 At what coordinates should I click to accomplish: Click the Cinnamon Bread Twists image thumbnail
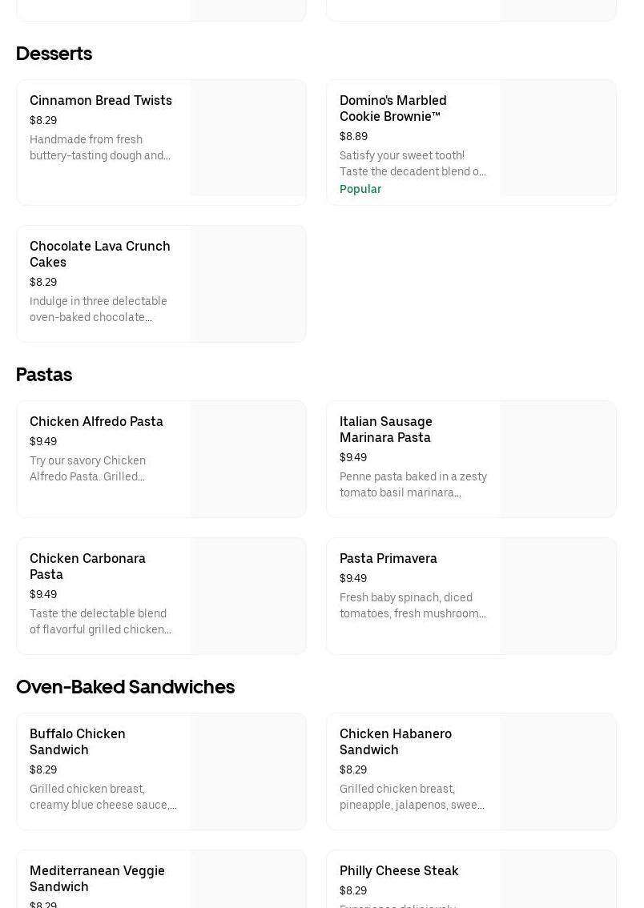[248, 138]
